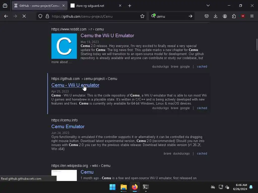
Task: Click the muted volume tray icon
Action: [227, 187]
